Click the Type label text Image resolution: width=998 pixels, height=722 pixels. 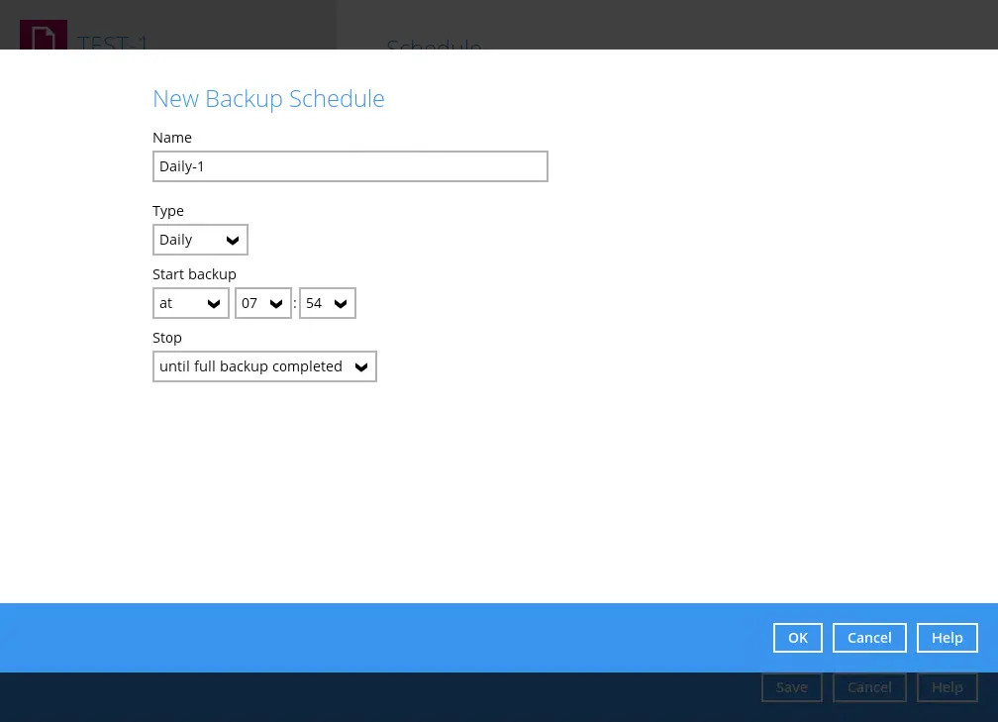tap(168, 211)
